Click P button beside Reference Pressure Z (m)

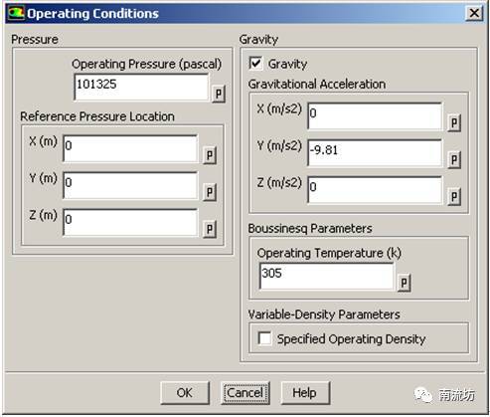point(210,229)
